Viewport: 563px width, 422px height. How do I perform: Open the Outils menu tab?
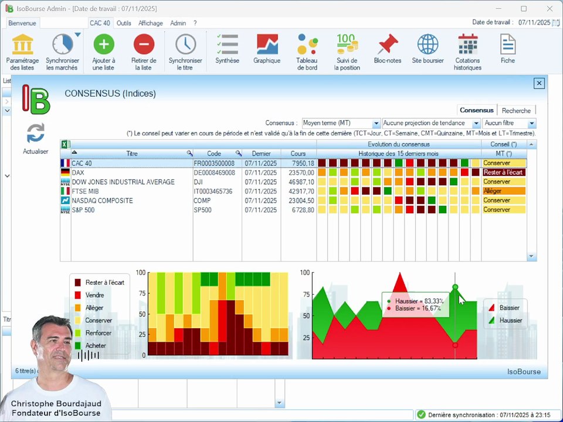pos(124,23)
